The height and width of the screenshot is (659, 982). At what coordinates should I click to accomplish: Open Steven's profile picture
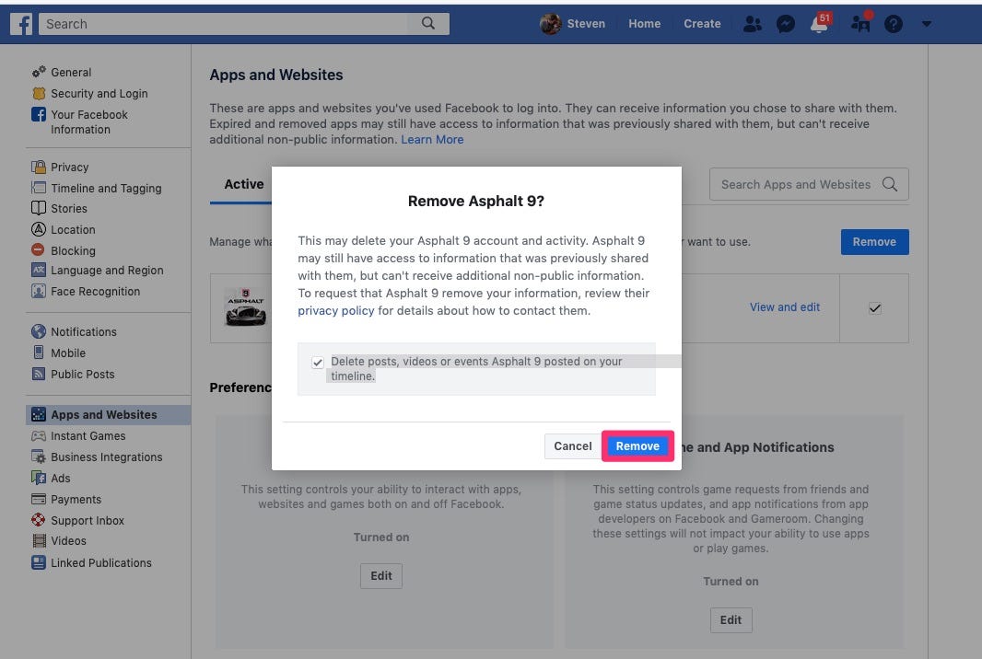tap(551, 24)
